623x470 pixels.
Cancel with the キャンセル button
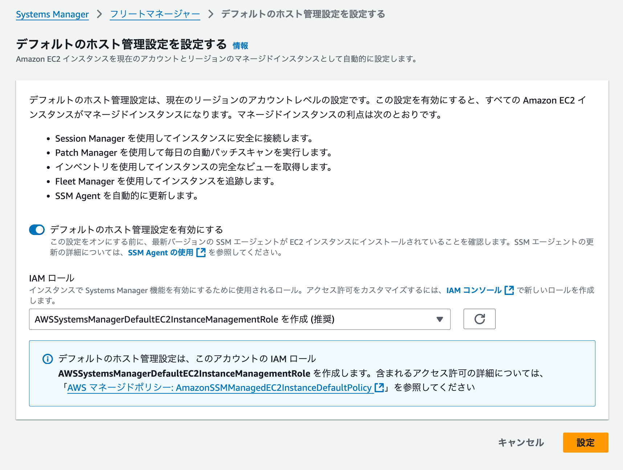pyautogui.click(x=521, y=442)
